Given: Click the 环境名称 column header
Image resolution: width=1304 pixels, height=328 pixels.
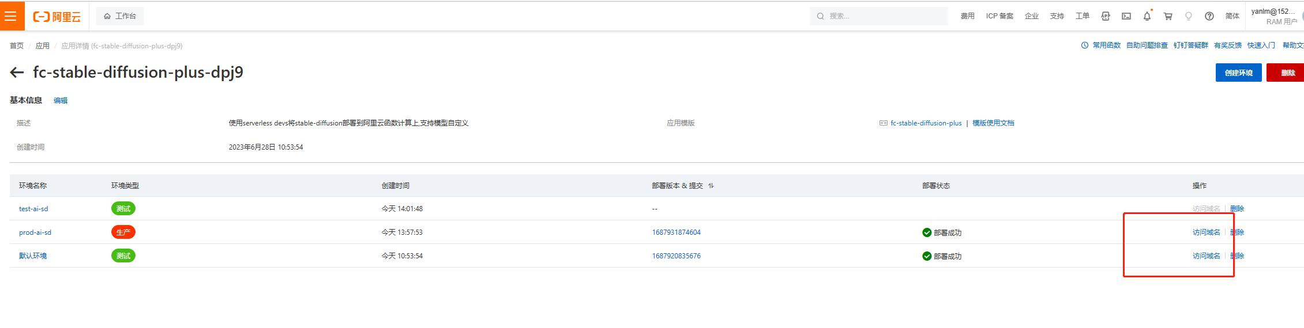Looking at the screenshot, I should (x=33, y=186).
